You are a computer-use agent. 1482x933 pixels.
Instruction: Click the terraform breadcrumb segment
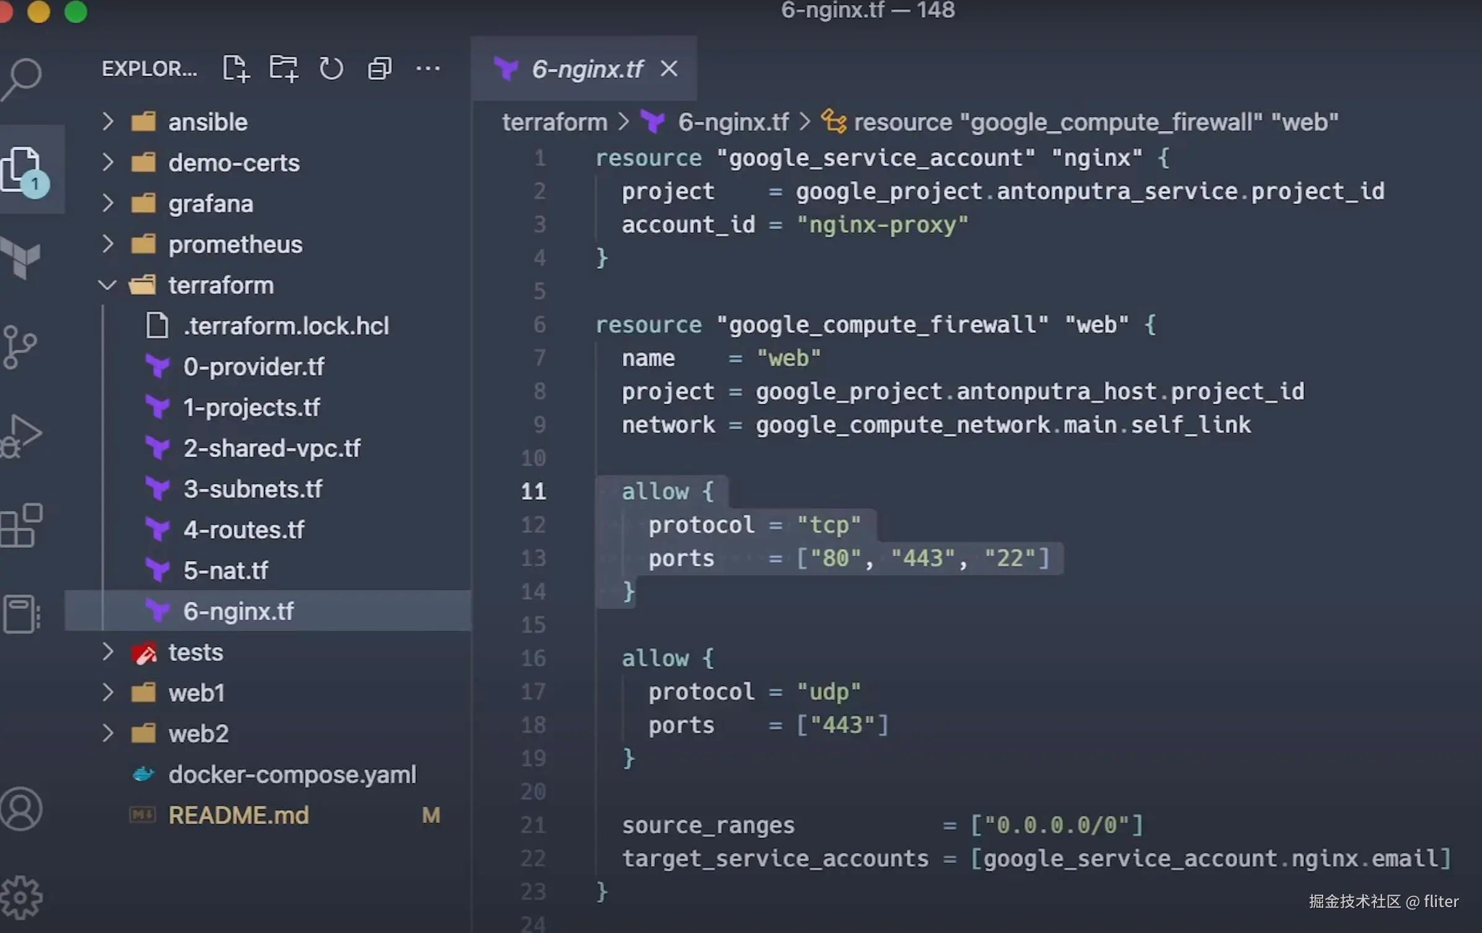(554, 122)
